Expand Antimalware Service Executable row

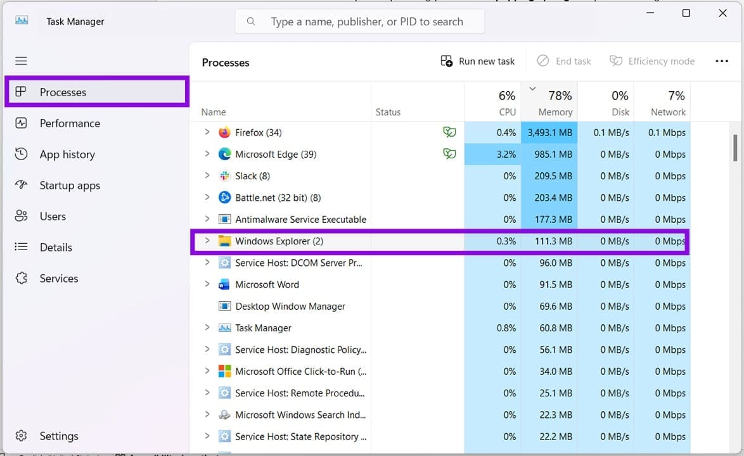[x=207, y=218]
